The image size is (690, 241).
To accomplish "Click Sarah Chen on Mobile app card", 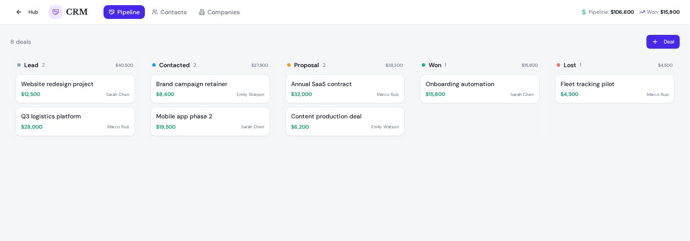I will 253,127.
